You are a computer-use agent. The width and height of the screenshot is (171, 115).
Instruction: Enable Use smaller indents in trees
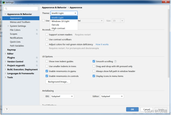[47, 66]
